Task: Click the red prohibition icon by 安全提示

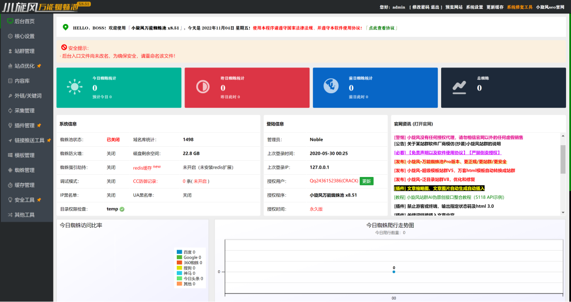Action: click(64, 47)
